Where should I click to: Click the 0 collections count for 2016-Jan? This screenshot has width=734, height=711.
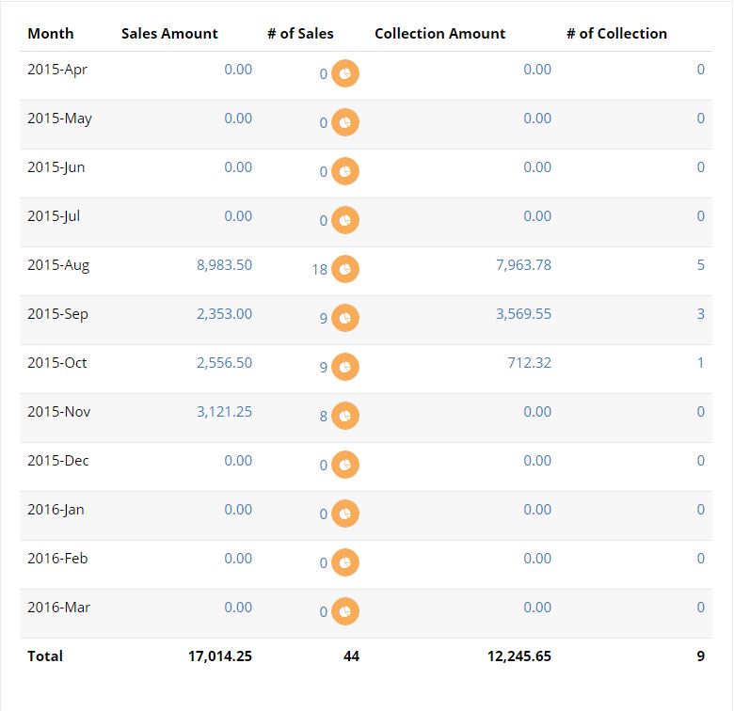[701, 510]
